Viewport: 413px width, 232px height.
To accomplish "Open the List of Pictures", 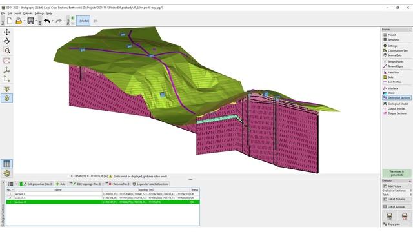I will pyautogui.click(x=396, y=199).
